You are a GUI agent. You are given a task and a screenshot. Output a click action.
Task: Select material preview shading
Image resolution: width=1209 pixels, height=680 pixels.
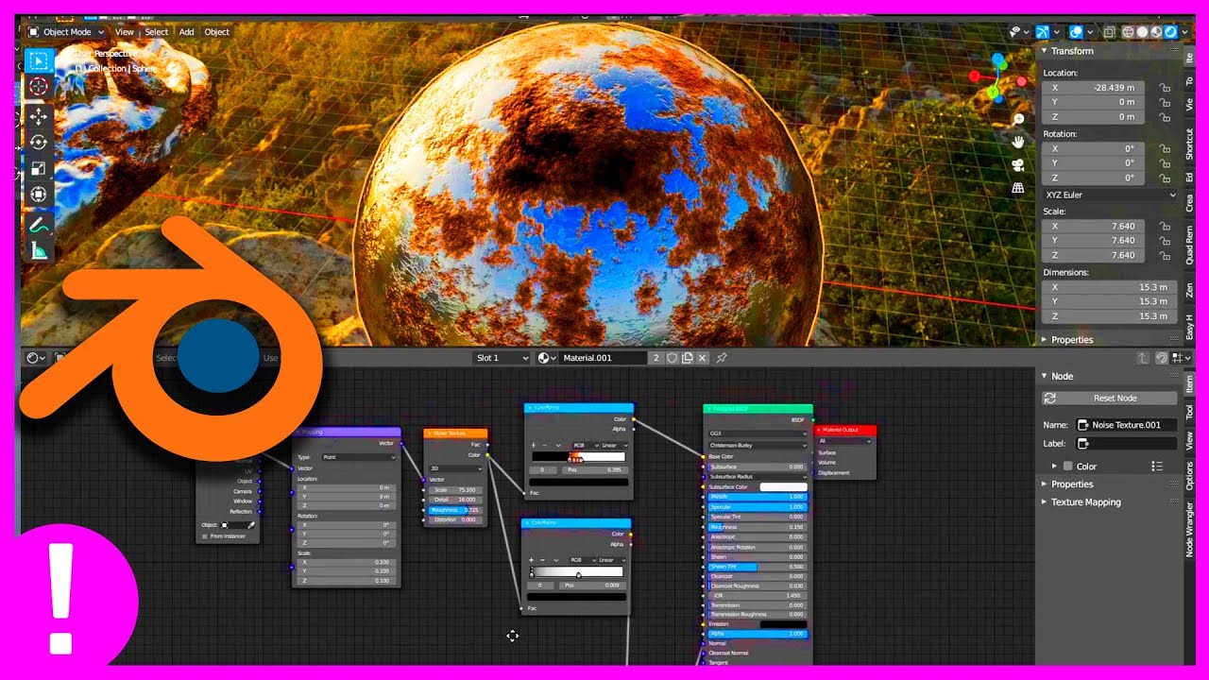(1156, 32)
